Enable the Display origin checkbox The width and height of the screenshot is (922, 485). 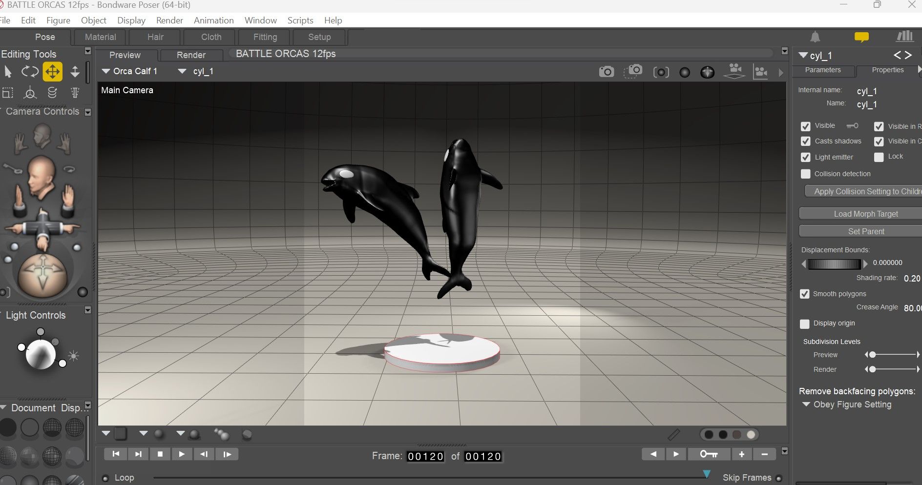pyautogui.click(x=805, y=324)
